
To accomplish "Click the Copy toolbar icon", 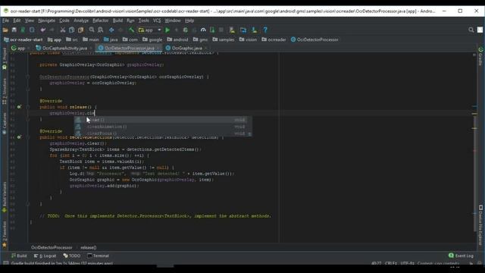I will [x=72, y=30].
